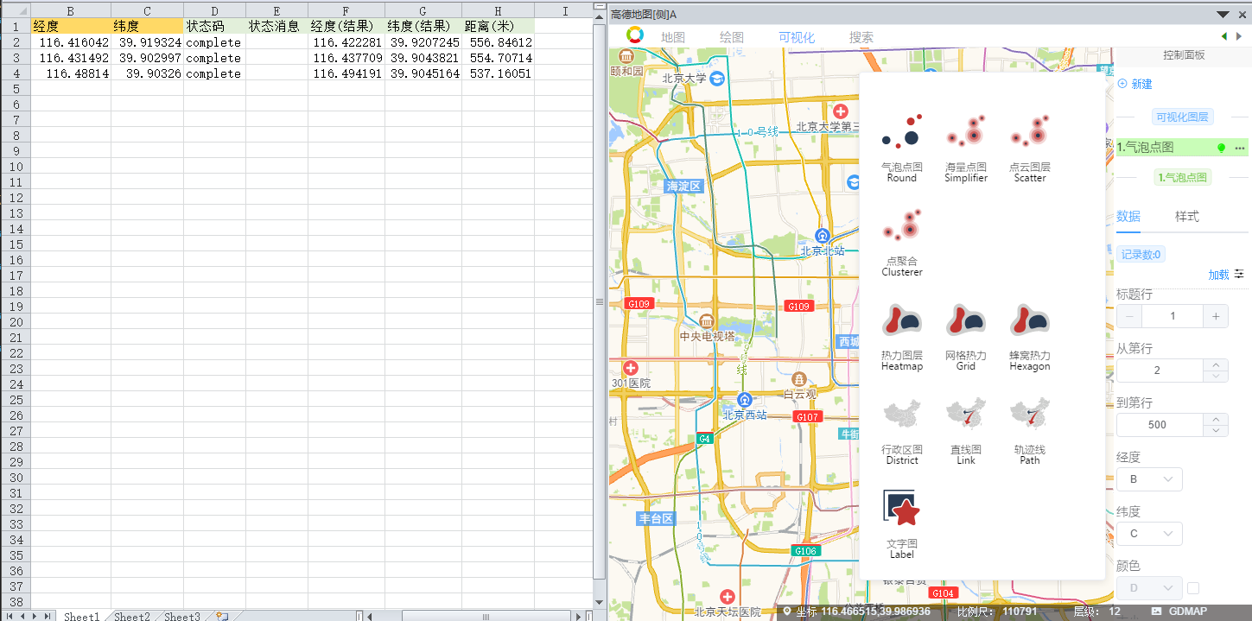Enable the 颜色 checkbox
The image size is (1252, 621).
(1193, 588)
